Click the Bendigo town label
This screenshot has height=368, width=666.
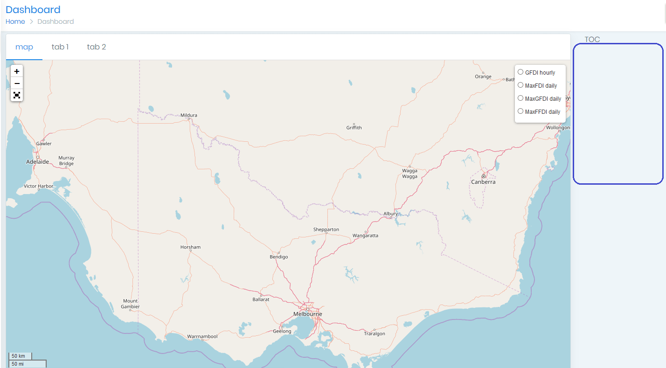click(x=279, y=257)
